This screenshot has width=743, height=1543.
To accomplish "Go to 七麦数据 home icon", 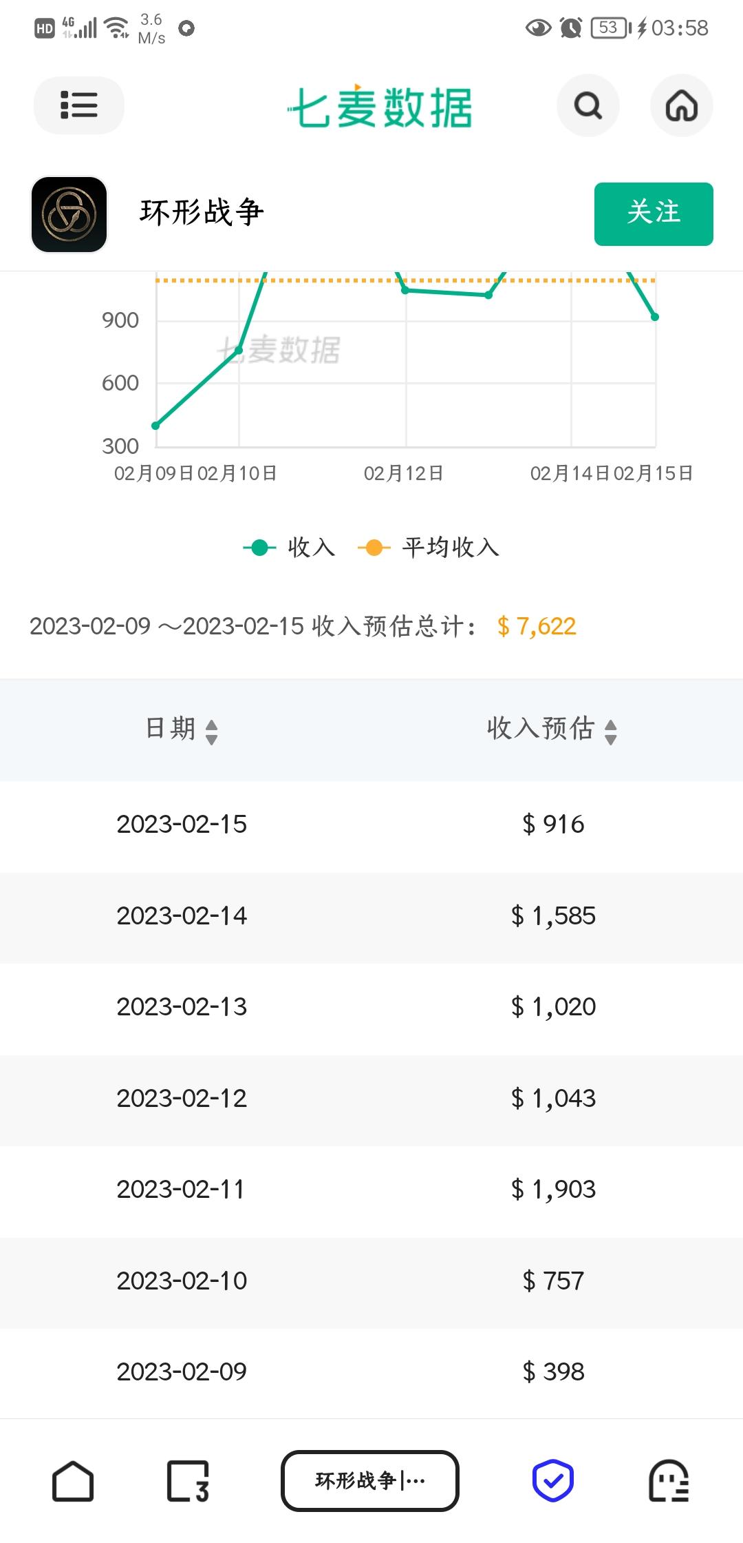I will [682, 105].
